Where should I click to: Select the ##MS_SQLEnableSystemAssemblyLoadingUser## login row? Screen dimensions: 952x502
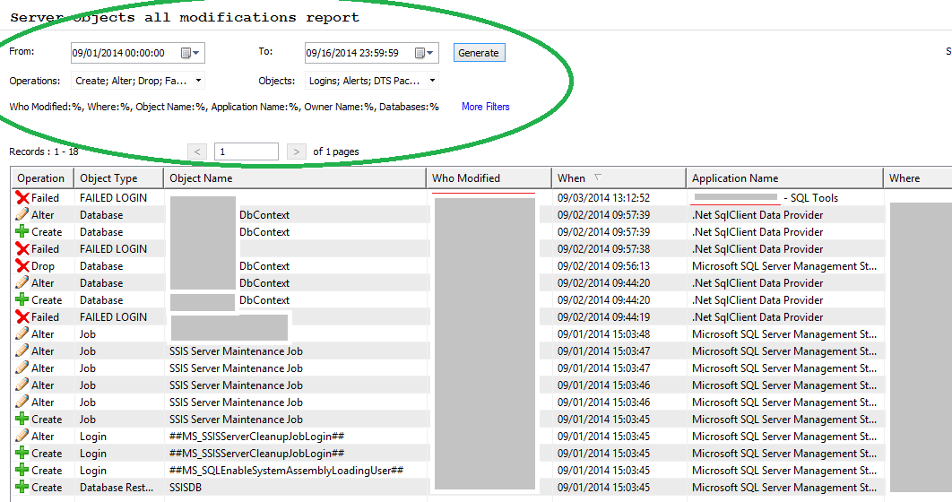(x=286, y=471)
